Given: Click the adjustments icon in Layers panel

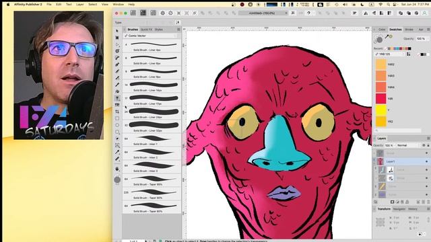Looking at the screenshot, I should [x=397, y=202].
